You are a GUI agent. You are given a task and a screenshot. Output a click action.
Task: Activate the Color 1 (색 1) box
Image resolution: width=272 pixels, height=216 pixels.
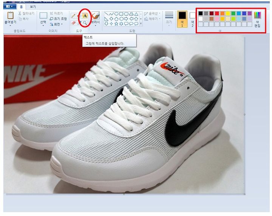(182, 19)
